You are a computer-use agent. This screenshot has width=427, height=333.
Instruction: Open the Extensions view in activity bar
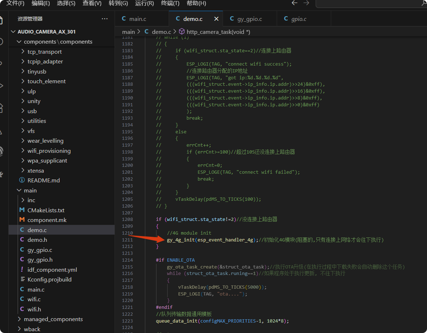[x=2, y=108]
